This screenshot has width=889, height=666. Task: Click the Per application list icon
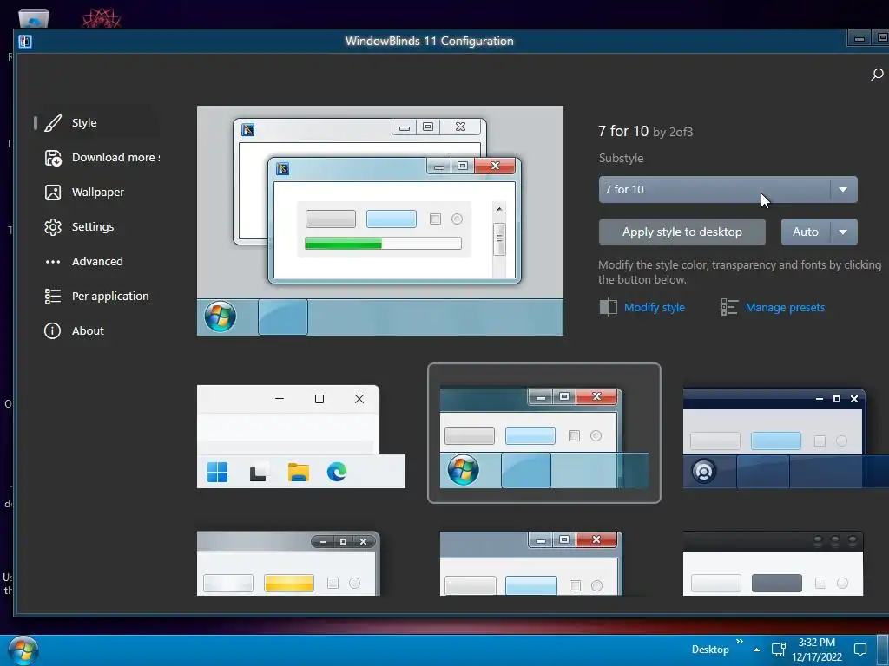(x=53, y=297)
